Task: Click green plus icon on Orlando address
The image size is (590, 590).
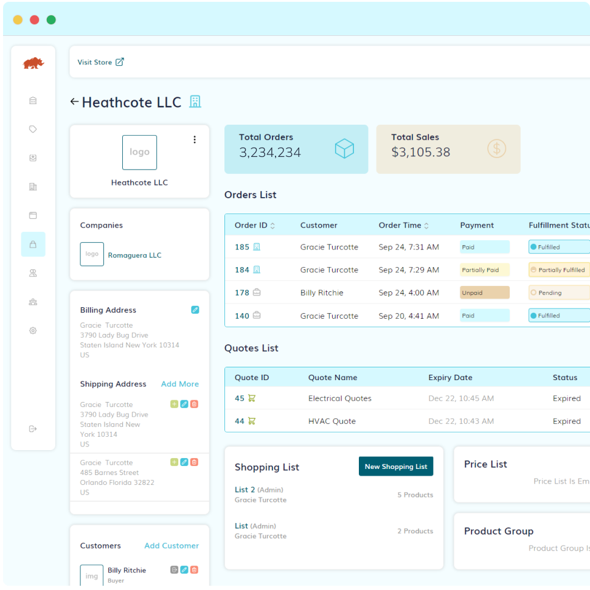Action: tap(175, 462)
